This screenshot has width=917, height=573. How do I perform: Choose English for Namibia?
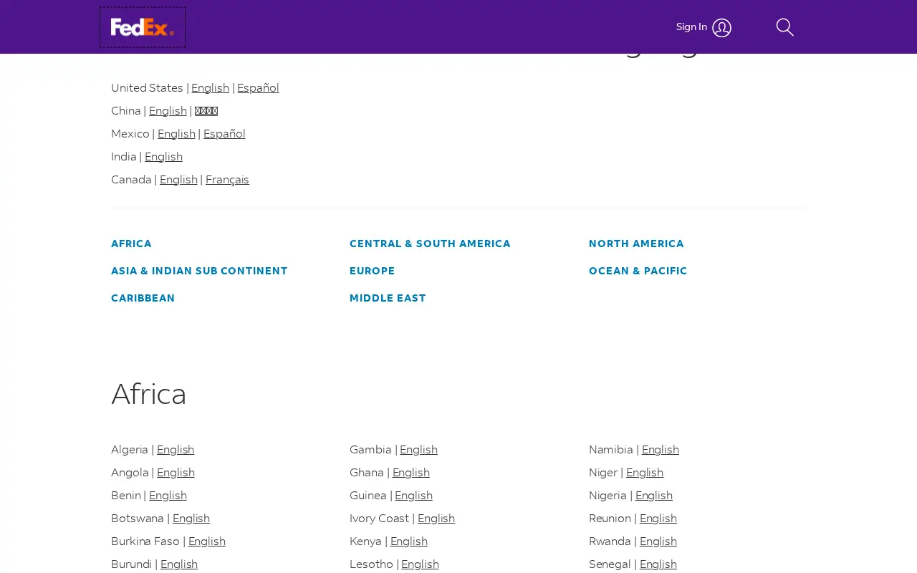(x=661, y=450)
